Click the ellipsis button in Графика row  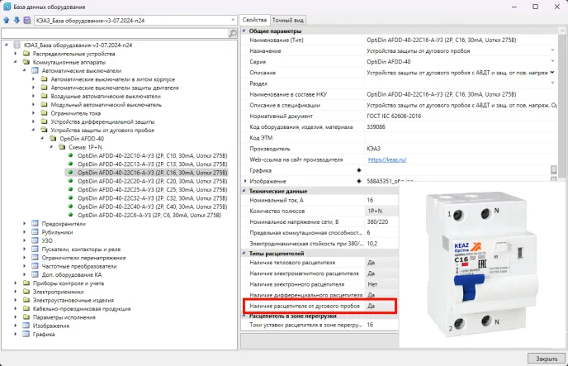coord(553,169)
